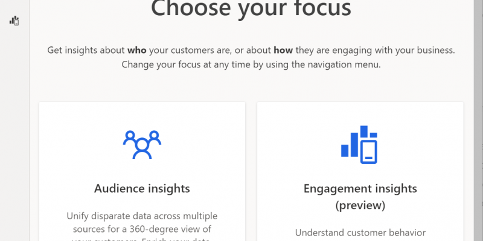Click the Audience insights people group icon

(x=142, y=145)
